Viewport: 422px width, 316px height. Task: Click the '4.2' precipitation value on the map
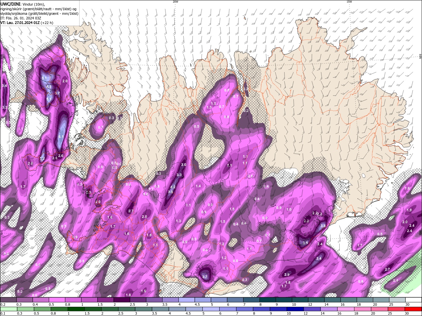pos(172,187)
